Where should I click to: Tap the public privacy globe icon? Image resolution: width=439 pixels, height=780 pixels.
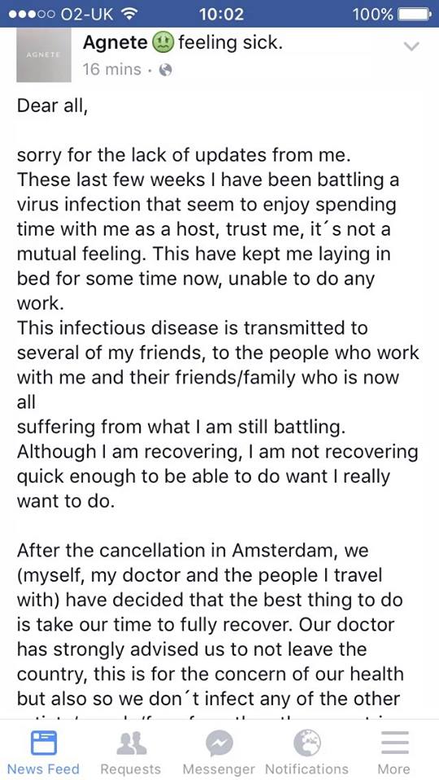point(165,70)
